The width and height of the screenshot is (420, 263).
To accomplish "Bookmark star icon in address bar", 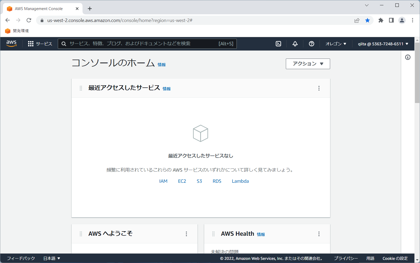I will point(367,20).
